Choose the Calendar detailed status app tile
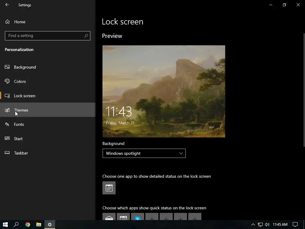305x229 pixels. 109,188
